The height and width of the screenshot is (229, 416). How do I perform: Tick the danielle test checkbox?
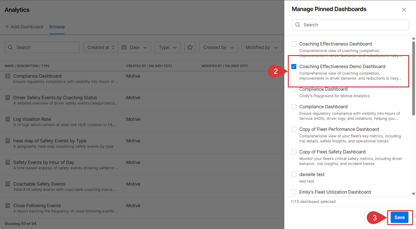(294, 175)
